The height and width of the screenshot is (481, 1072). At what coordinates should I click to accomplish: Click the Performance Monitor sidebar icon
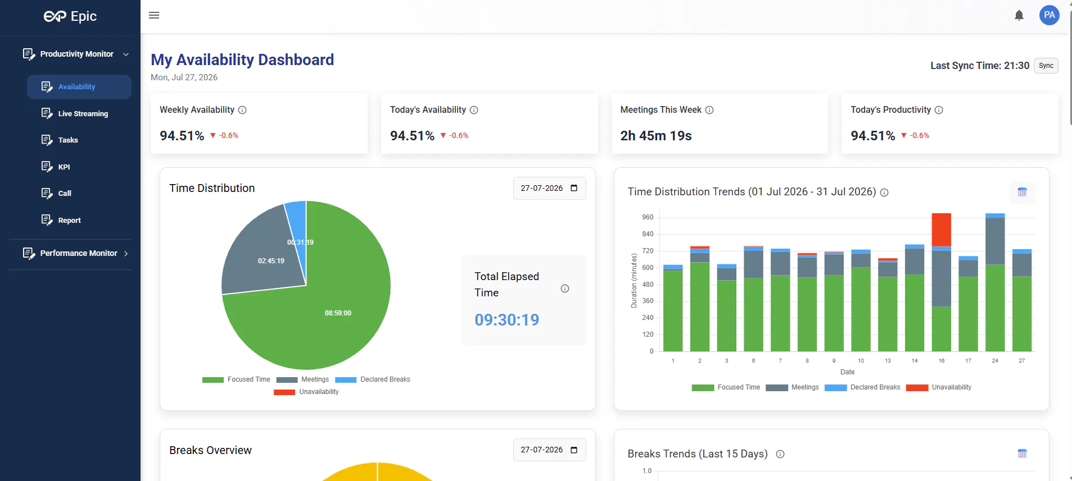click(x=29, y=253)
